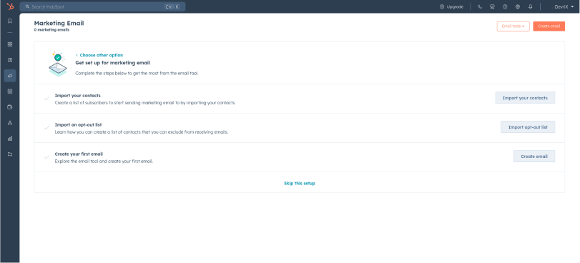
Task: Click the Marketing Email page heading
Action: pos(59,23)
